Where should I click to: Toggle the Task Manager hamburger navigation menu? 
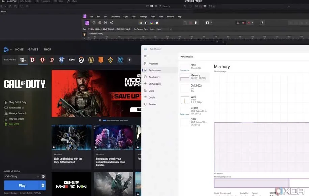(145, 56)
